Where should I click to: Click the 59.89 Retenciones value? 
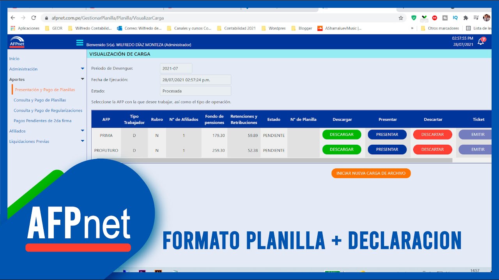point(253,135)
